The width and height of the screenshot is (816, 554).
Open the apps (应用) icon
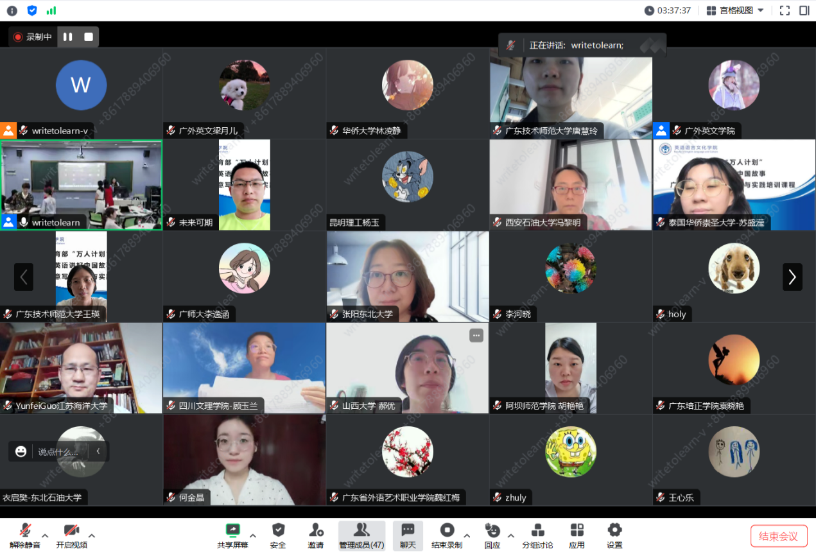[577, 535]
